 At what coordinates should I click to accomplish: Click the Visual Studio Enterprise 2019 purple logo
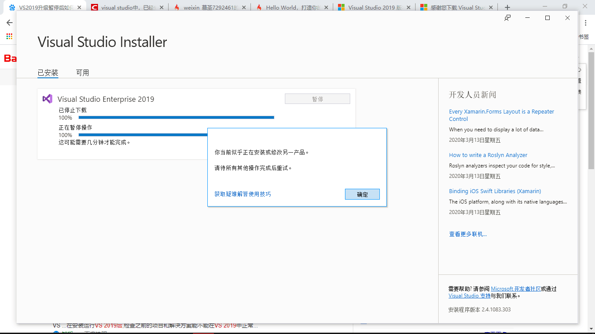(x=47, y=99)
